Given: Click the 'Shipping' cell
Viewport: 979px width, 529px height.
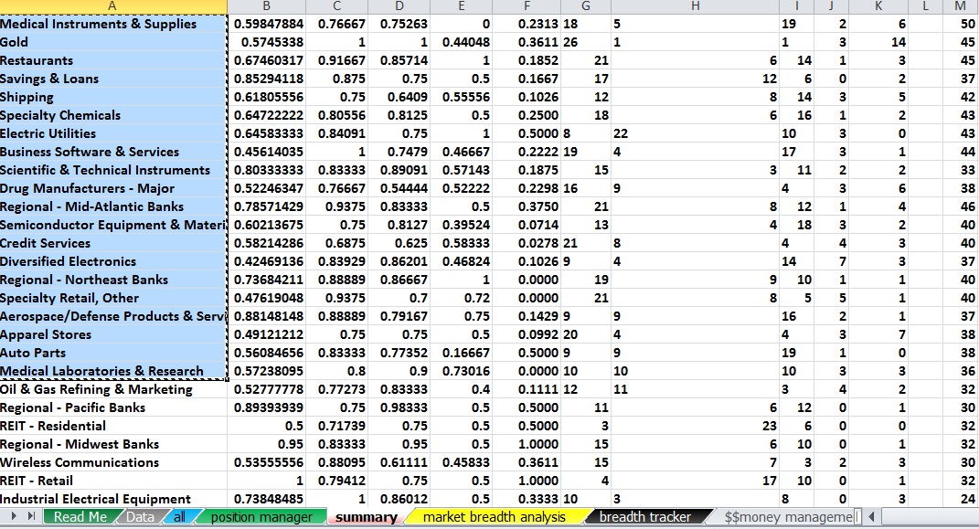Looking at the screenshot, I should (x=113, y=97).
